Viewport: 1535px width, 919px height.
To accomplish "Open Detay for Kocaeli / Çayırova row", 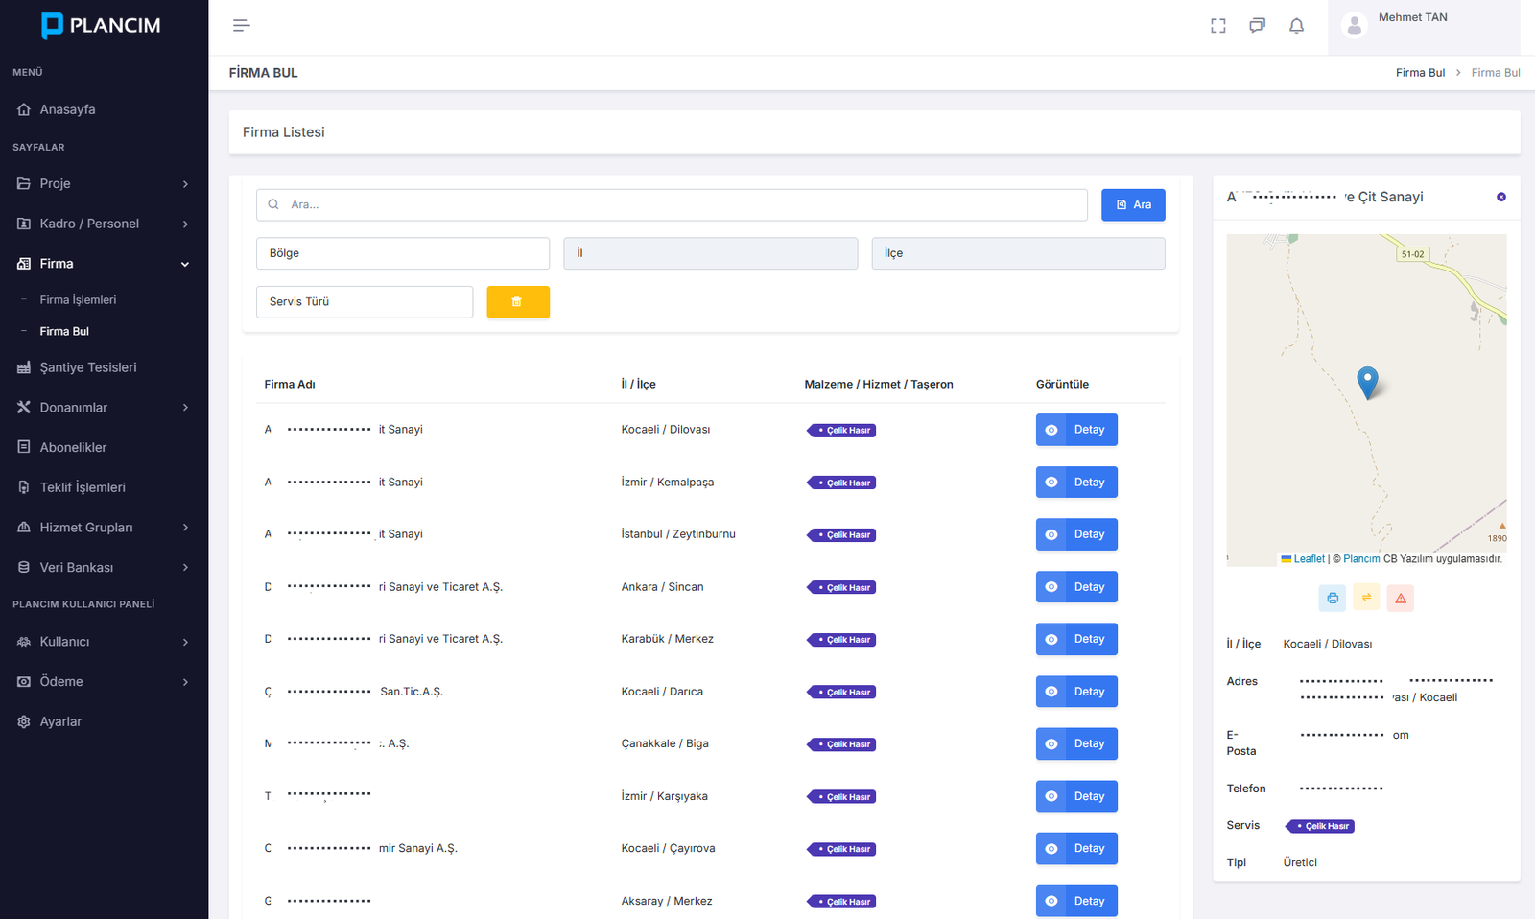I will click(x=1076, y=848).
